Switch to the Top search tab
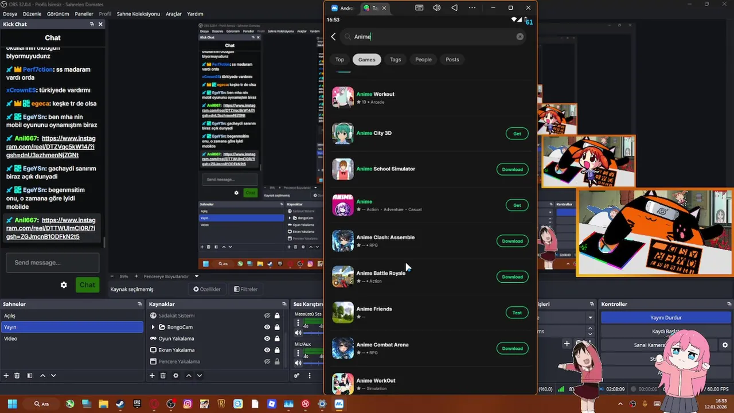 coord(339,60)
